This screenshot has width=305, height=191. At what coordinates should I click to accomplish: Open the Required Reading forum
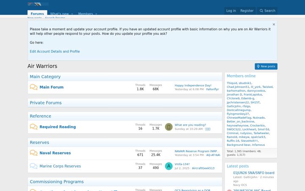58,126
